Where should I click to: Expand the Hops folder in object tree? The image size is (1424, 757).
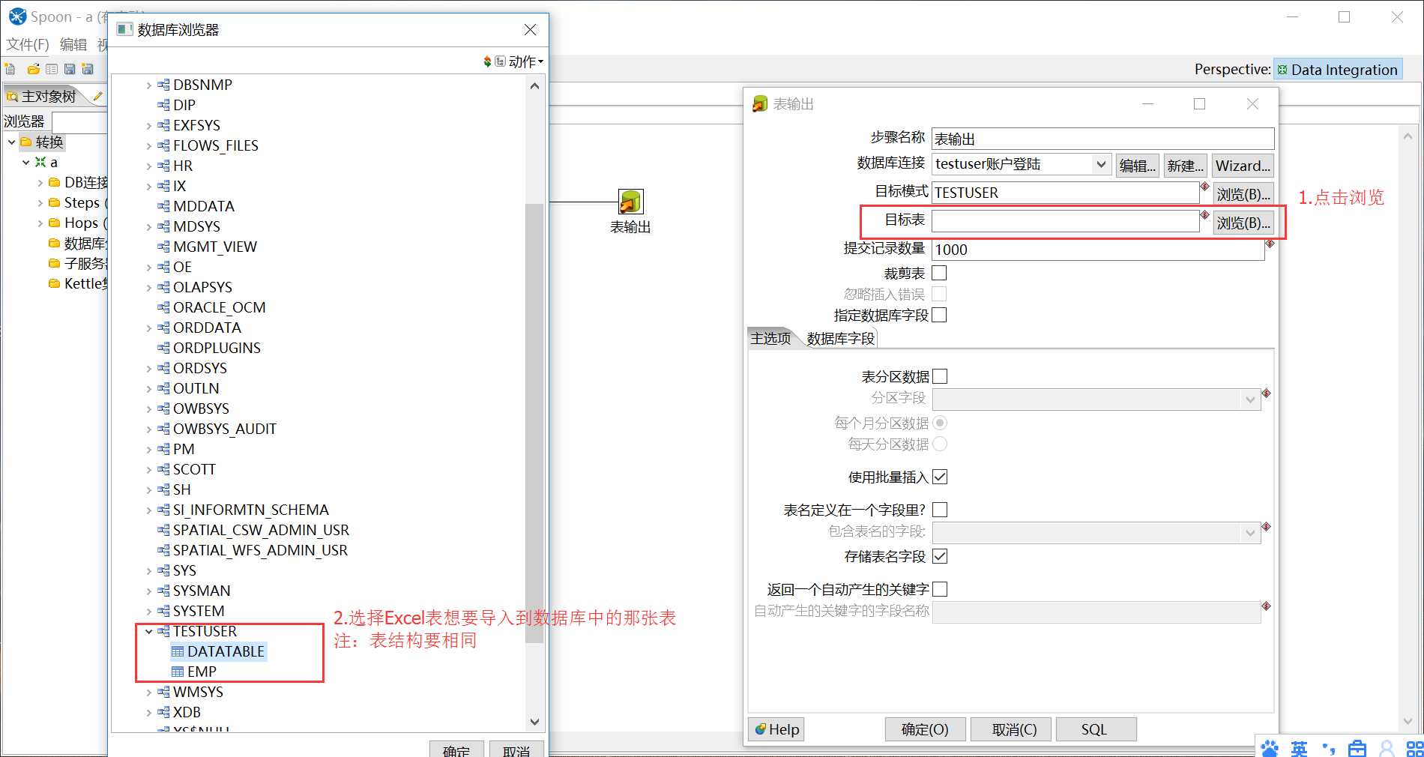pyautogui.click(x=40, y=223)
